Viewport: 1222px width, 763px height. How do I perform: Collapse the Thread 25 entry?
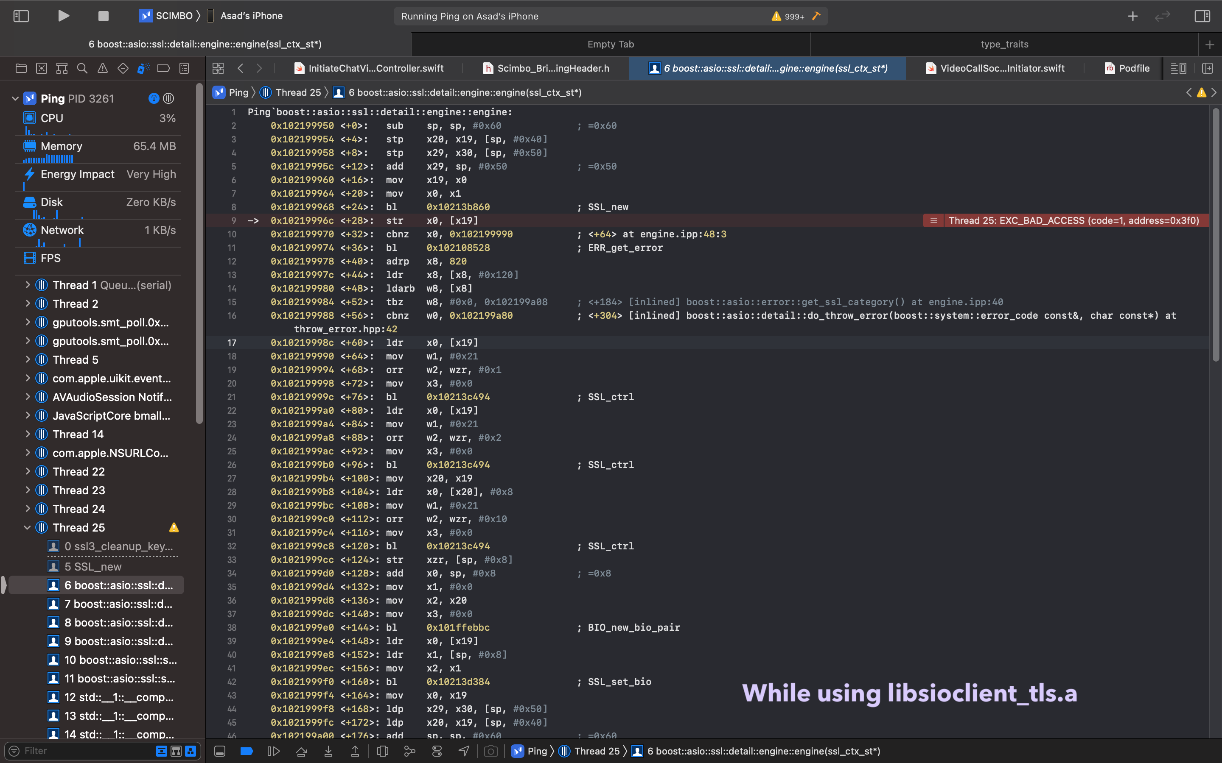(28, 527)
